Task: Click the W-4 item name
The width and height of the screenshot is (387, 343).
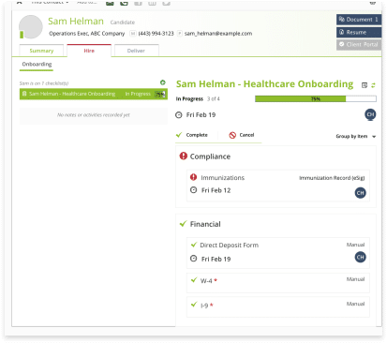Action: [x=206, y=280]
